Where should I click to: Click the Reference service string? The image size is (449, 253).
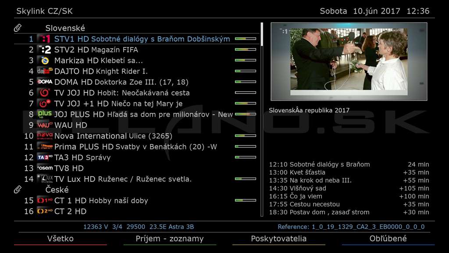point(351,227)
